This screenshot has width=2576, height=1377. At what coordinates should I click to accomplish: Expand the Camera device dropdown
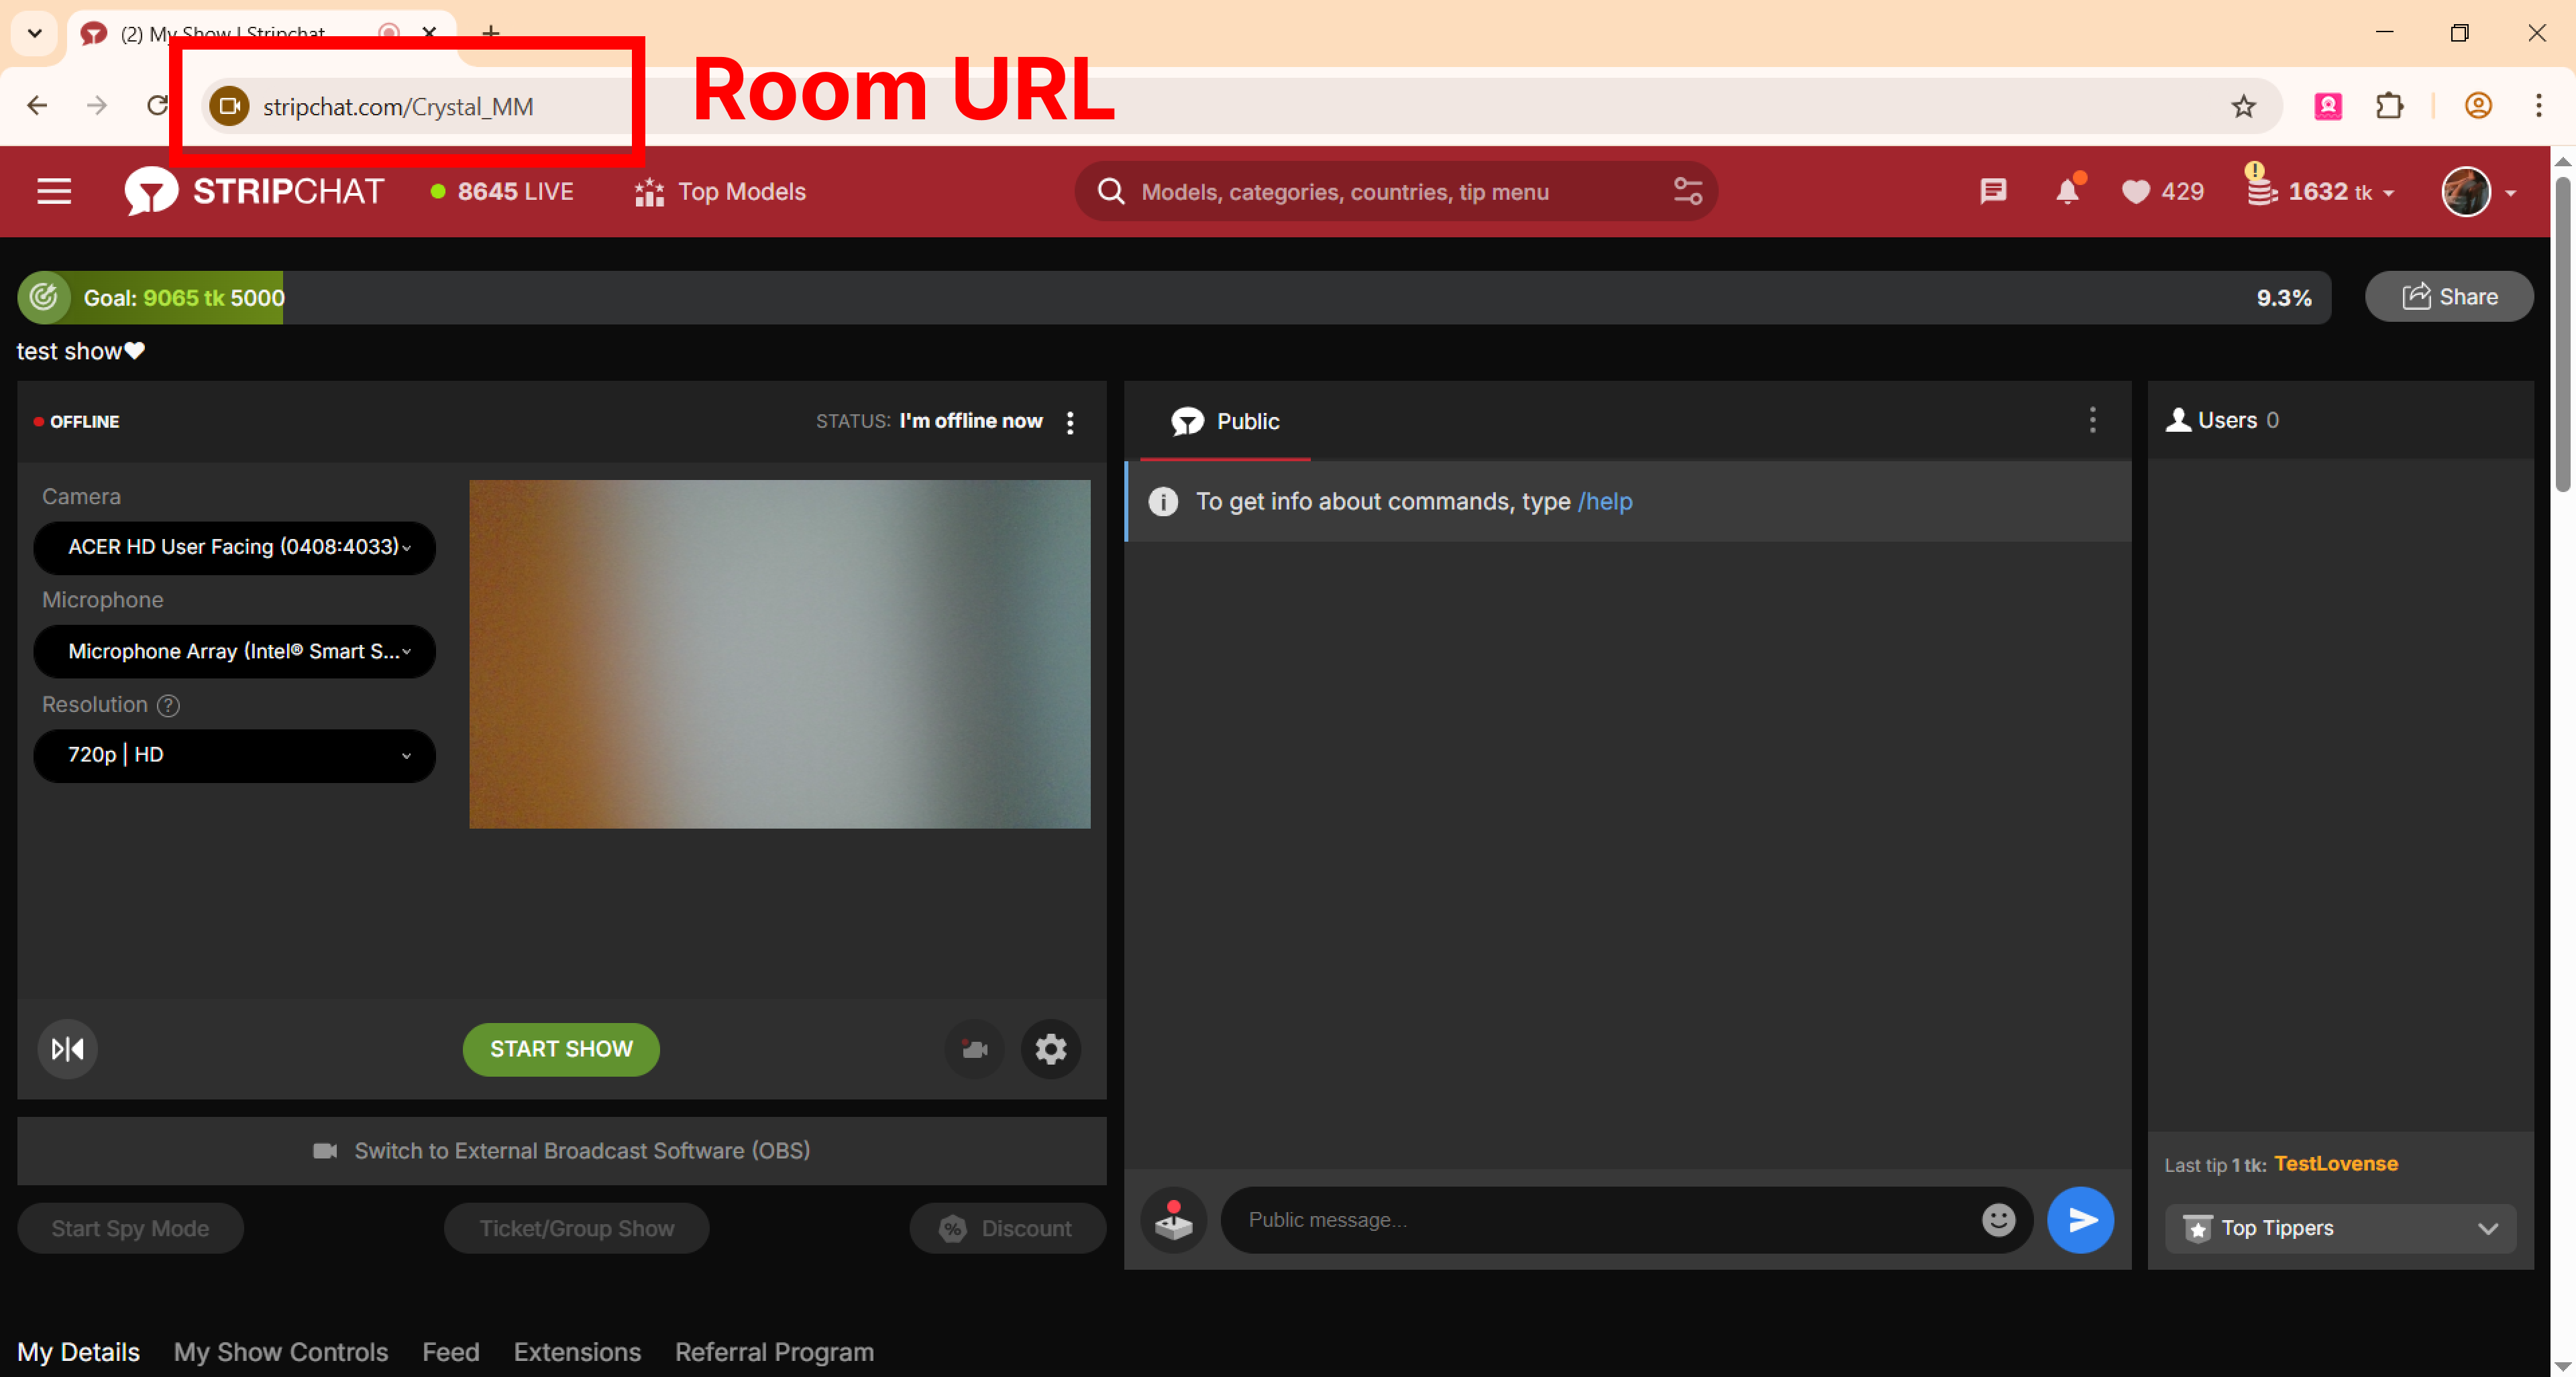coord(235,546)
